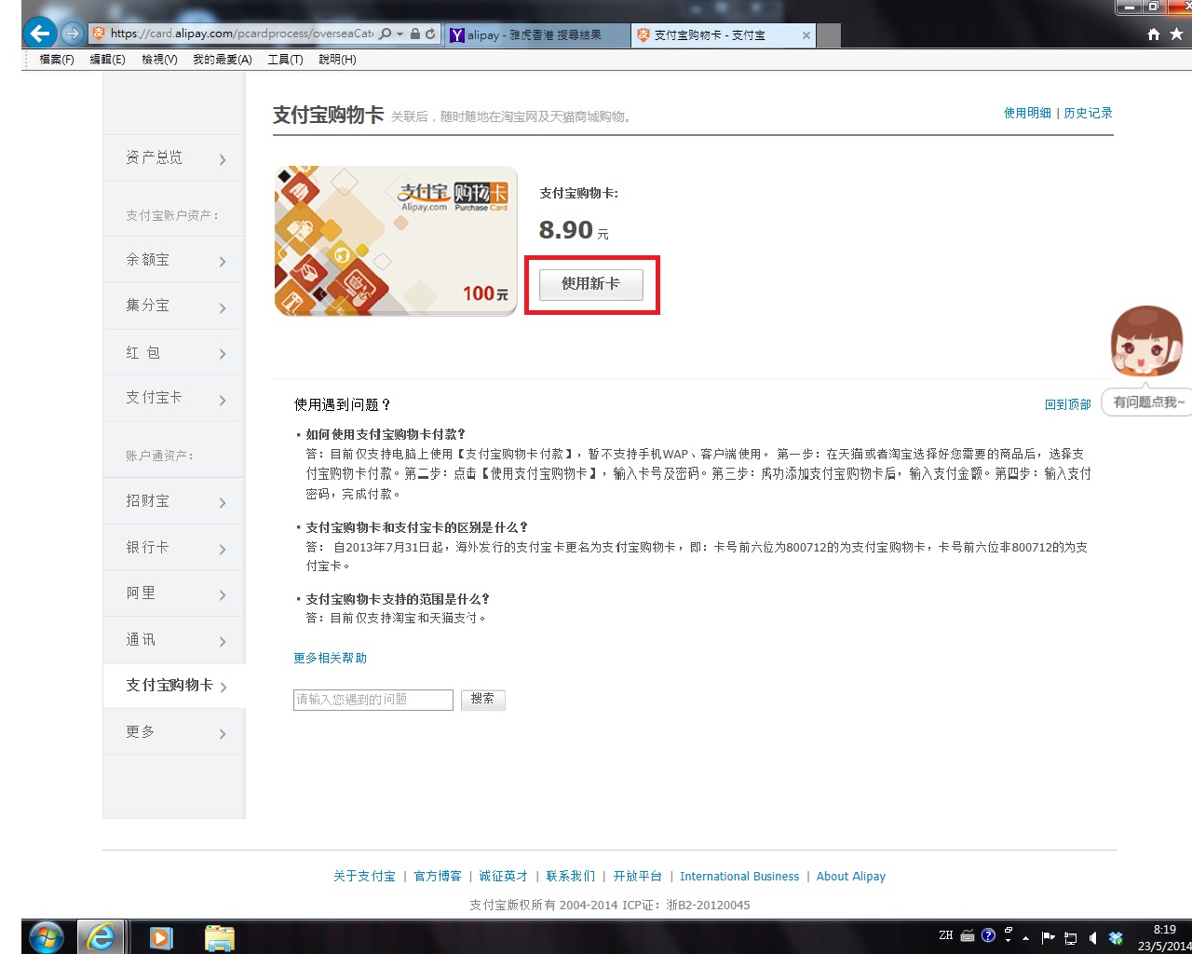
Task: Click the blue help icon in system tray
Action: coord(989,935)
